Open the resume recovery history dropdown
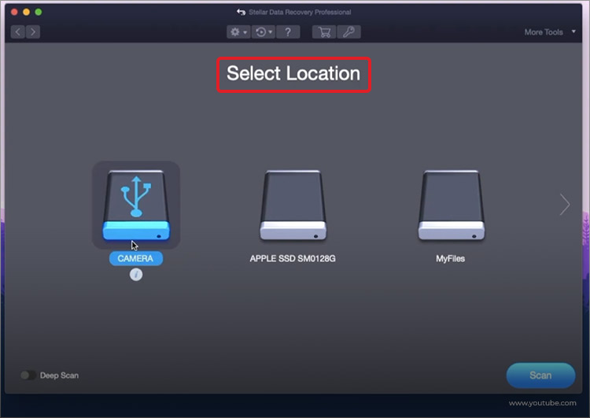Viewport: 590px width, 418px height. point(264,32)
